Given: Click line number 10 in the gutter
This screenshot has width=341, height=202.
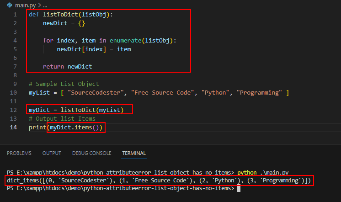Looking at the screenshot, I should point(13,93).
